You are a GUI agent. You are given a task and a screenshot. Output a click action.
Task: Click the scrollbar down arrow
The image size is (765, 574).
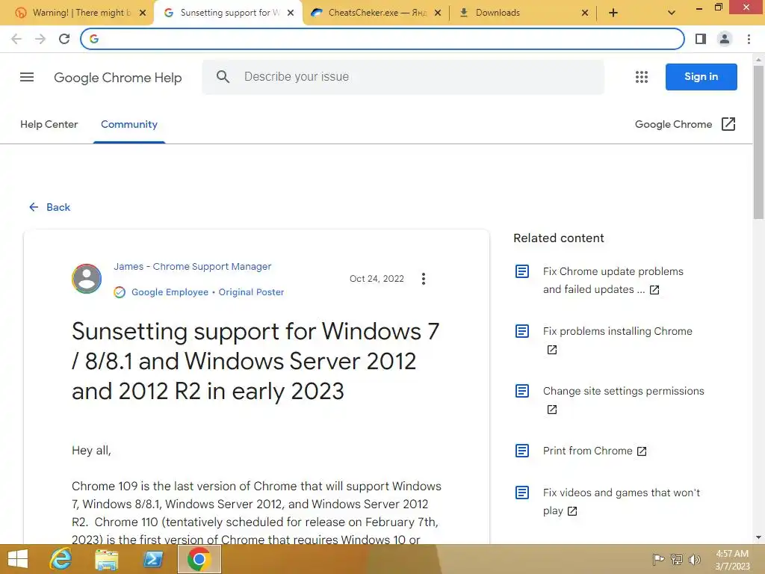point(759,537)
